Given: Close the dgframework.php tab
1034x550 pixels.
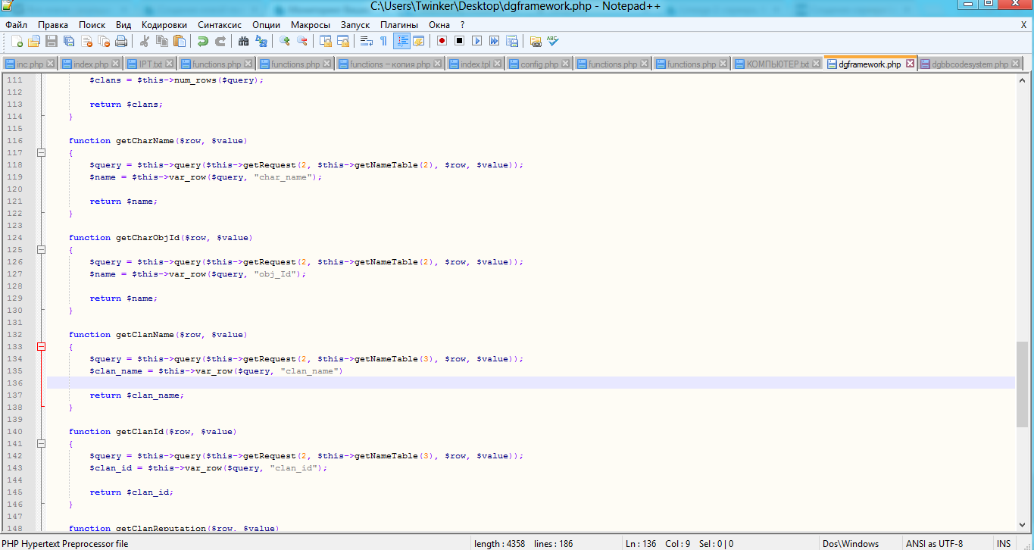Looking at the screenshot, I should point(910,64).
